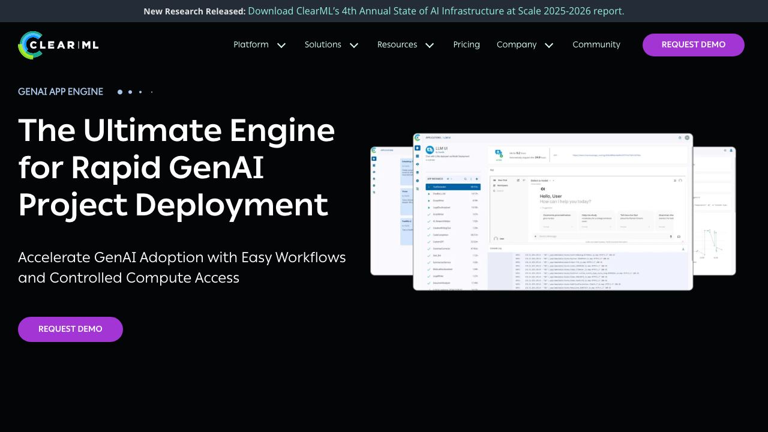Click the hero REQUEST DEMO button below subtitle
Screen dimensions: 768x432
tap(70, 329)
